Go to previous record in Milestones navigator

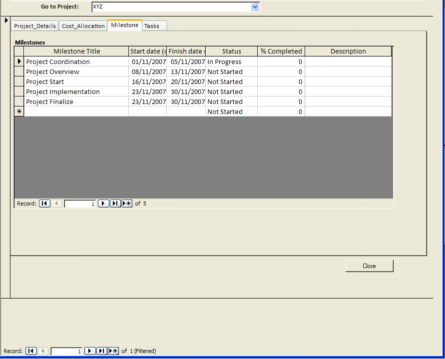[56, 203]
